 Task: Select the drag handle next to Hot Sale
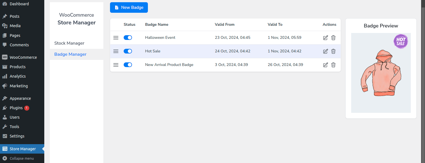116,51
